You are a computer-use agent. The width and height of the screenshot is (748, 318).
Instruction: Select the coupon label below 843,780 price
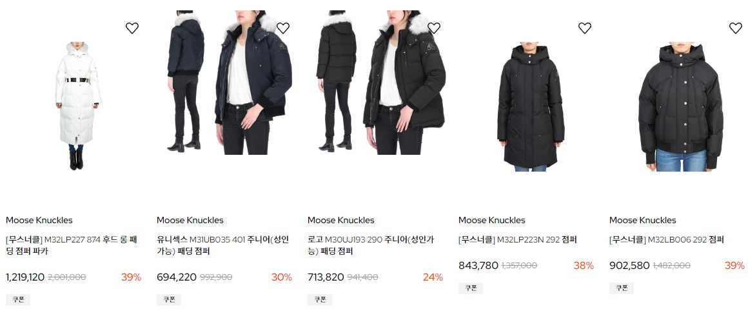(x=470, y=288)
